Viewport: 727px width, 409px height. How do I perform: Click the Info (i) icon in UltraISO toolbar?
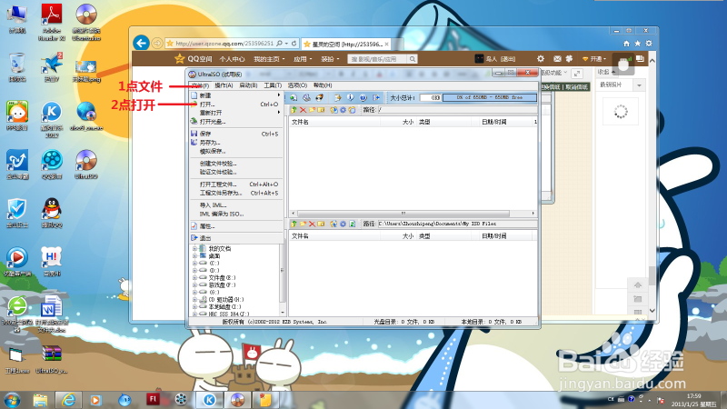point(351,97)
